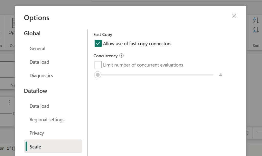The height and width of the screenshot is (156, 262).
Task: Click the minus icon at bottom right
Action: pyautogui.click(x=259, y=133)
